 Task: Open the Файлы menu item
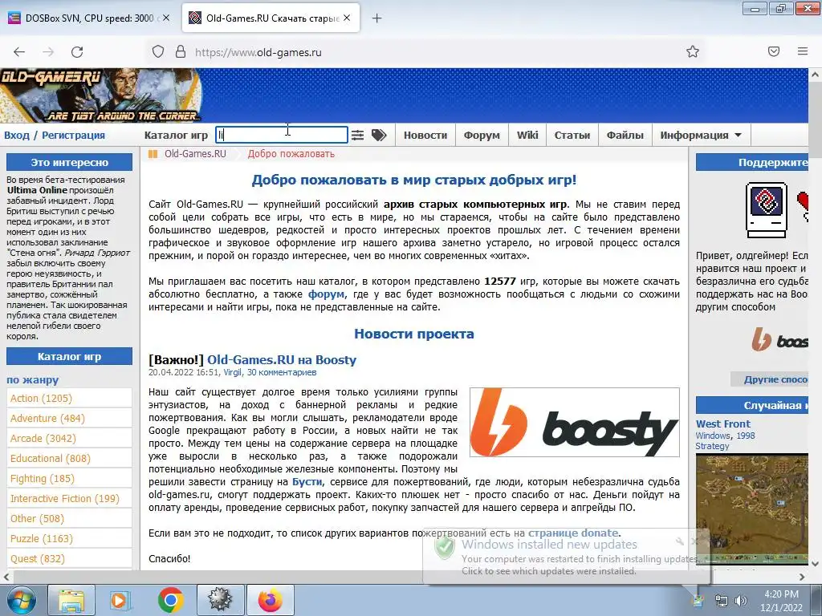click(625, 135)
